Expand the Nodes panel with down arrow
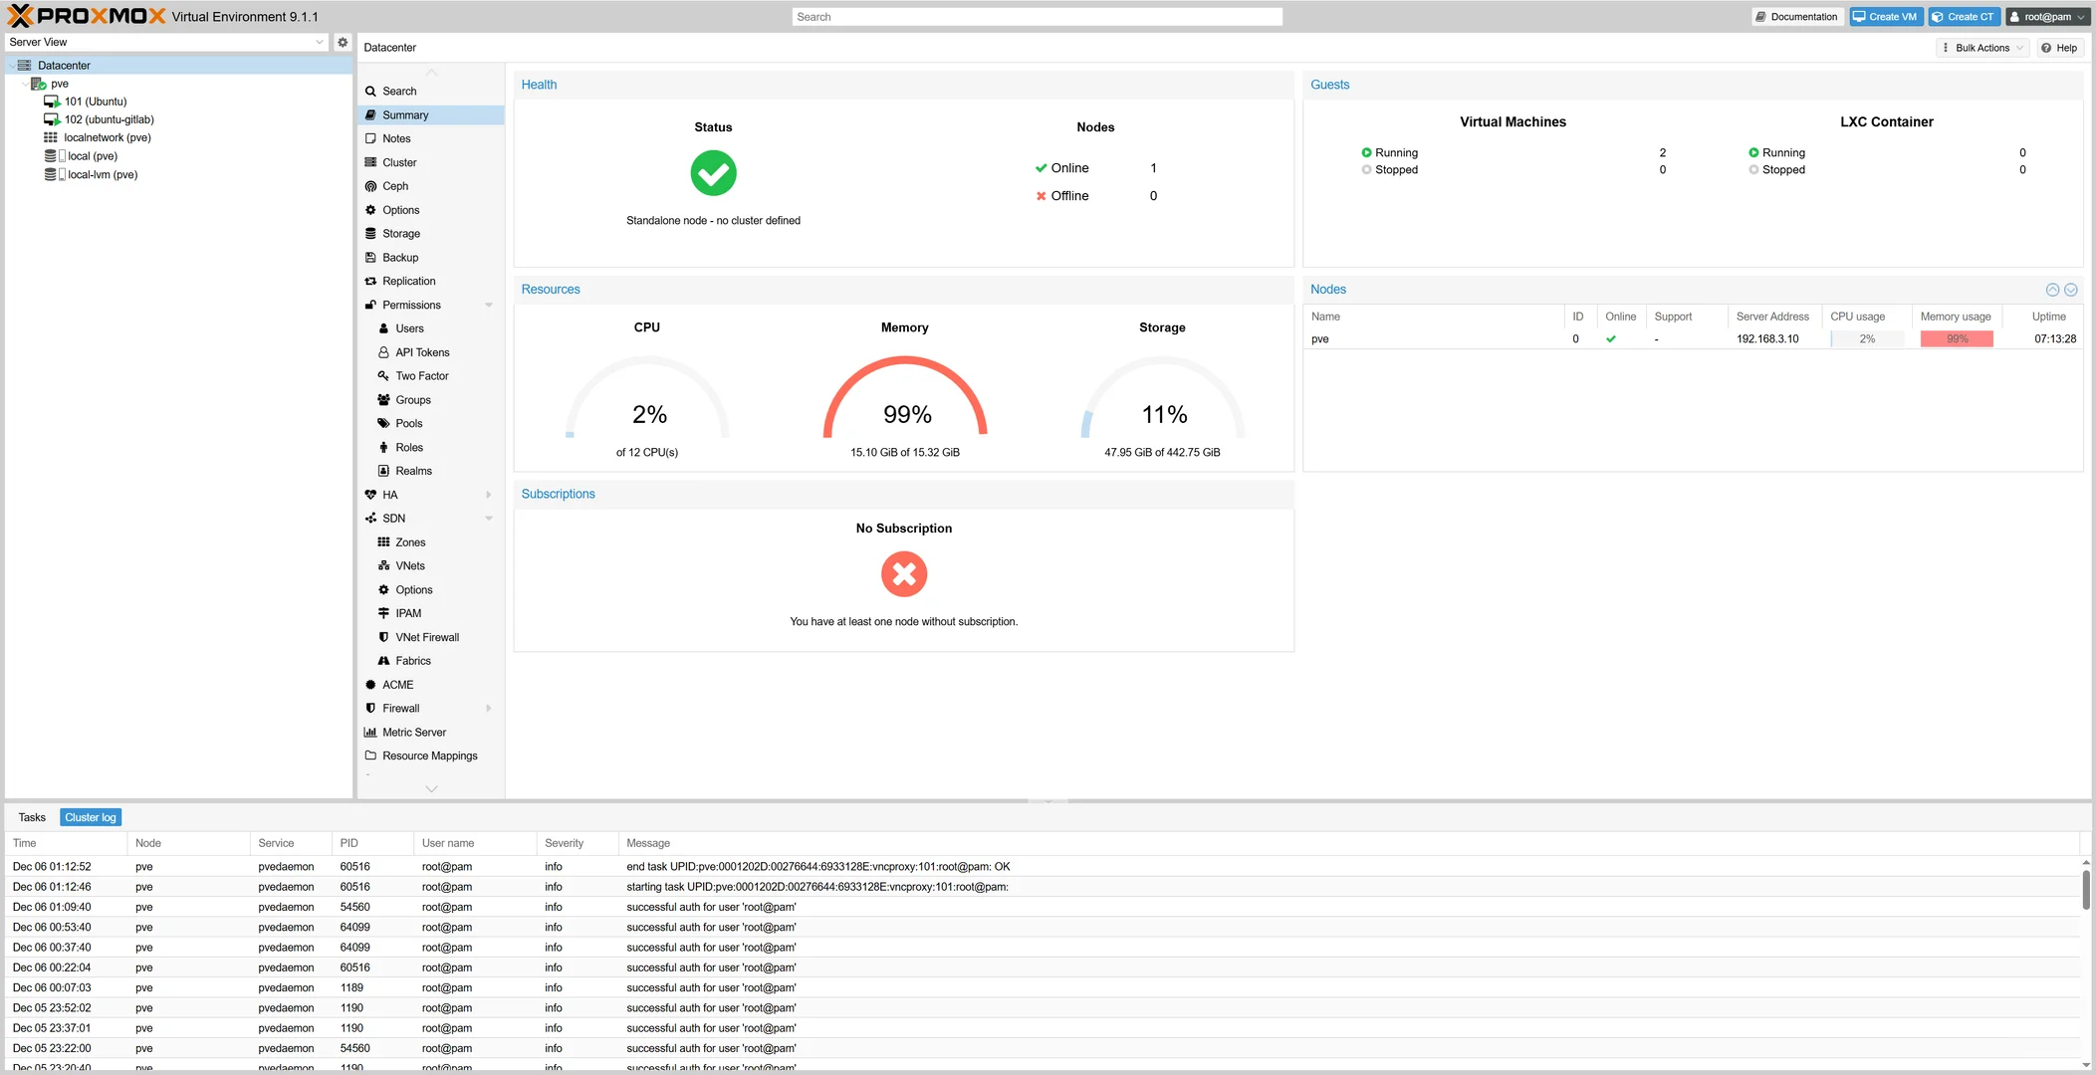This screenshot has width=2096, height=1075. tap(2071, 290)
